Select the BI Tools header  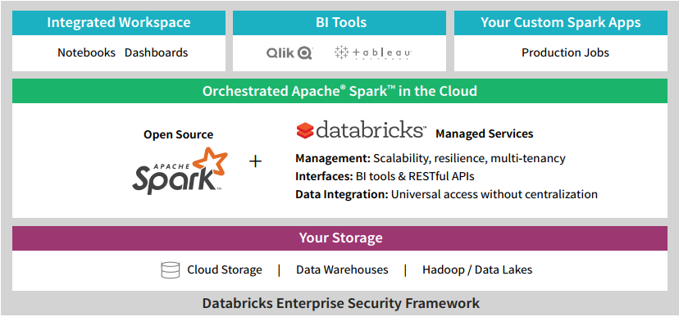click(x=339, y=23)
